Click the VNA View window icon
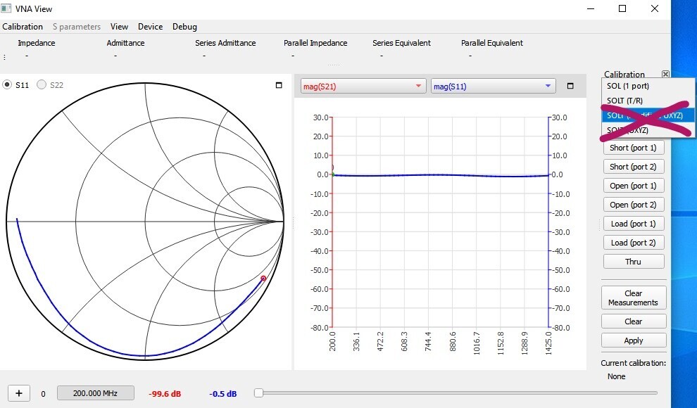This screenshot has width=697, height=408. coord(6,8)
